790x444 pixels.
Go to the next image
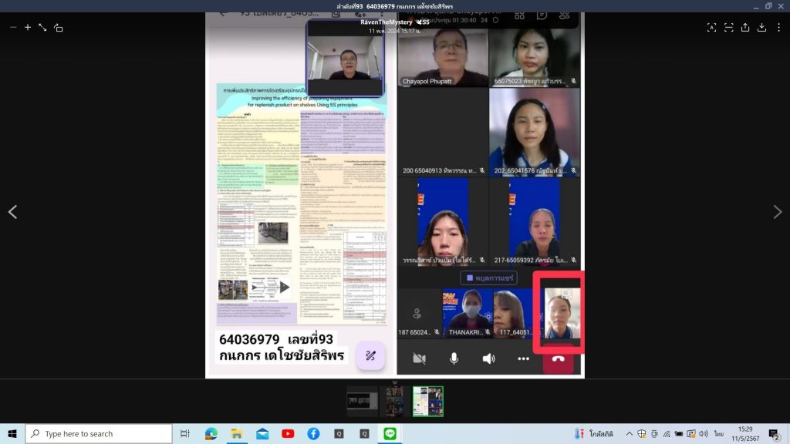778,212
